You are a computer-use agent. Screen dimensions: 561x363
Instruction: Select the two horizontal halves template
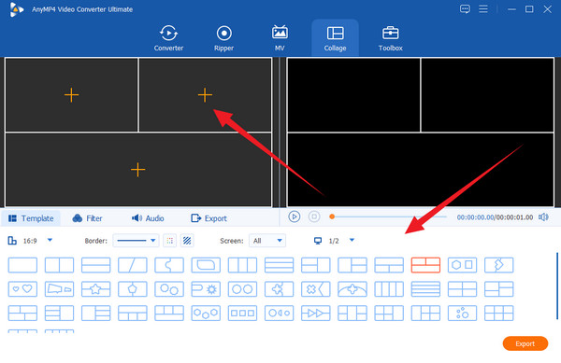click(x=96, y=265)
